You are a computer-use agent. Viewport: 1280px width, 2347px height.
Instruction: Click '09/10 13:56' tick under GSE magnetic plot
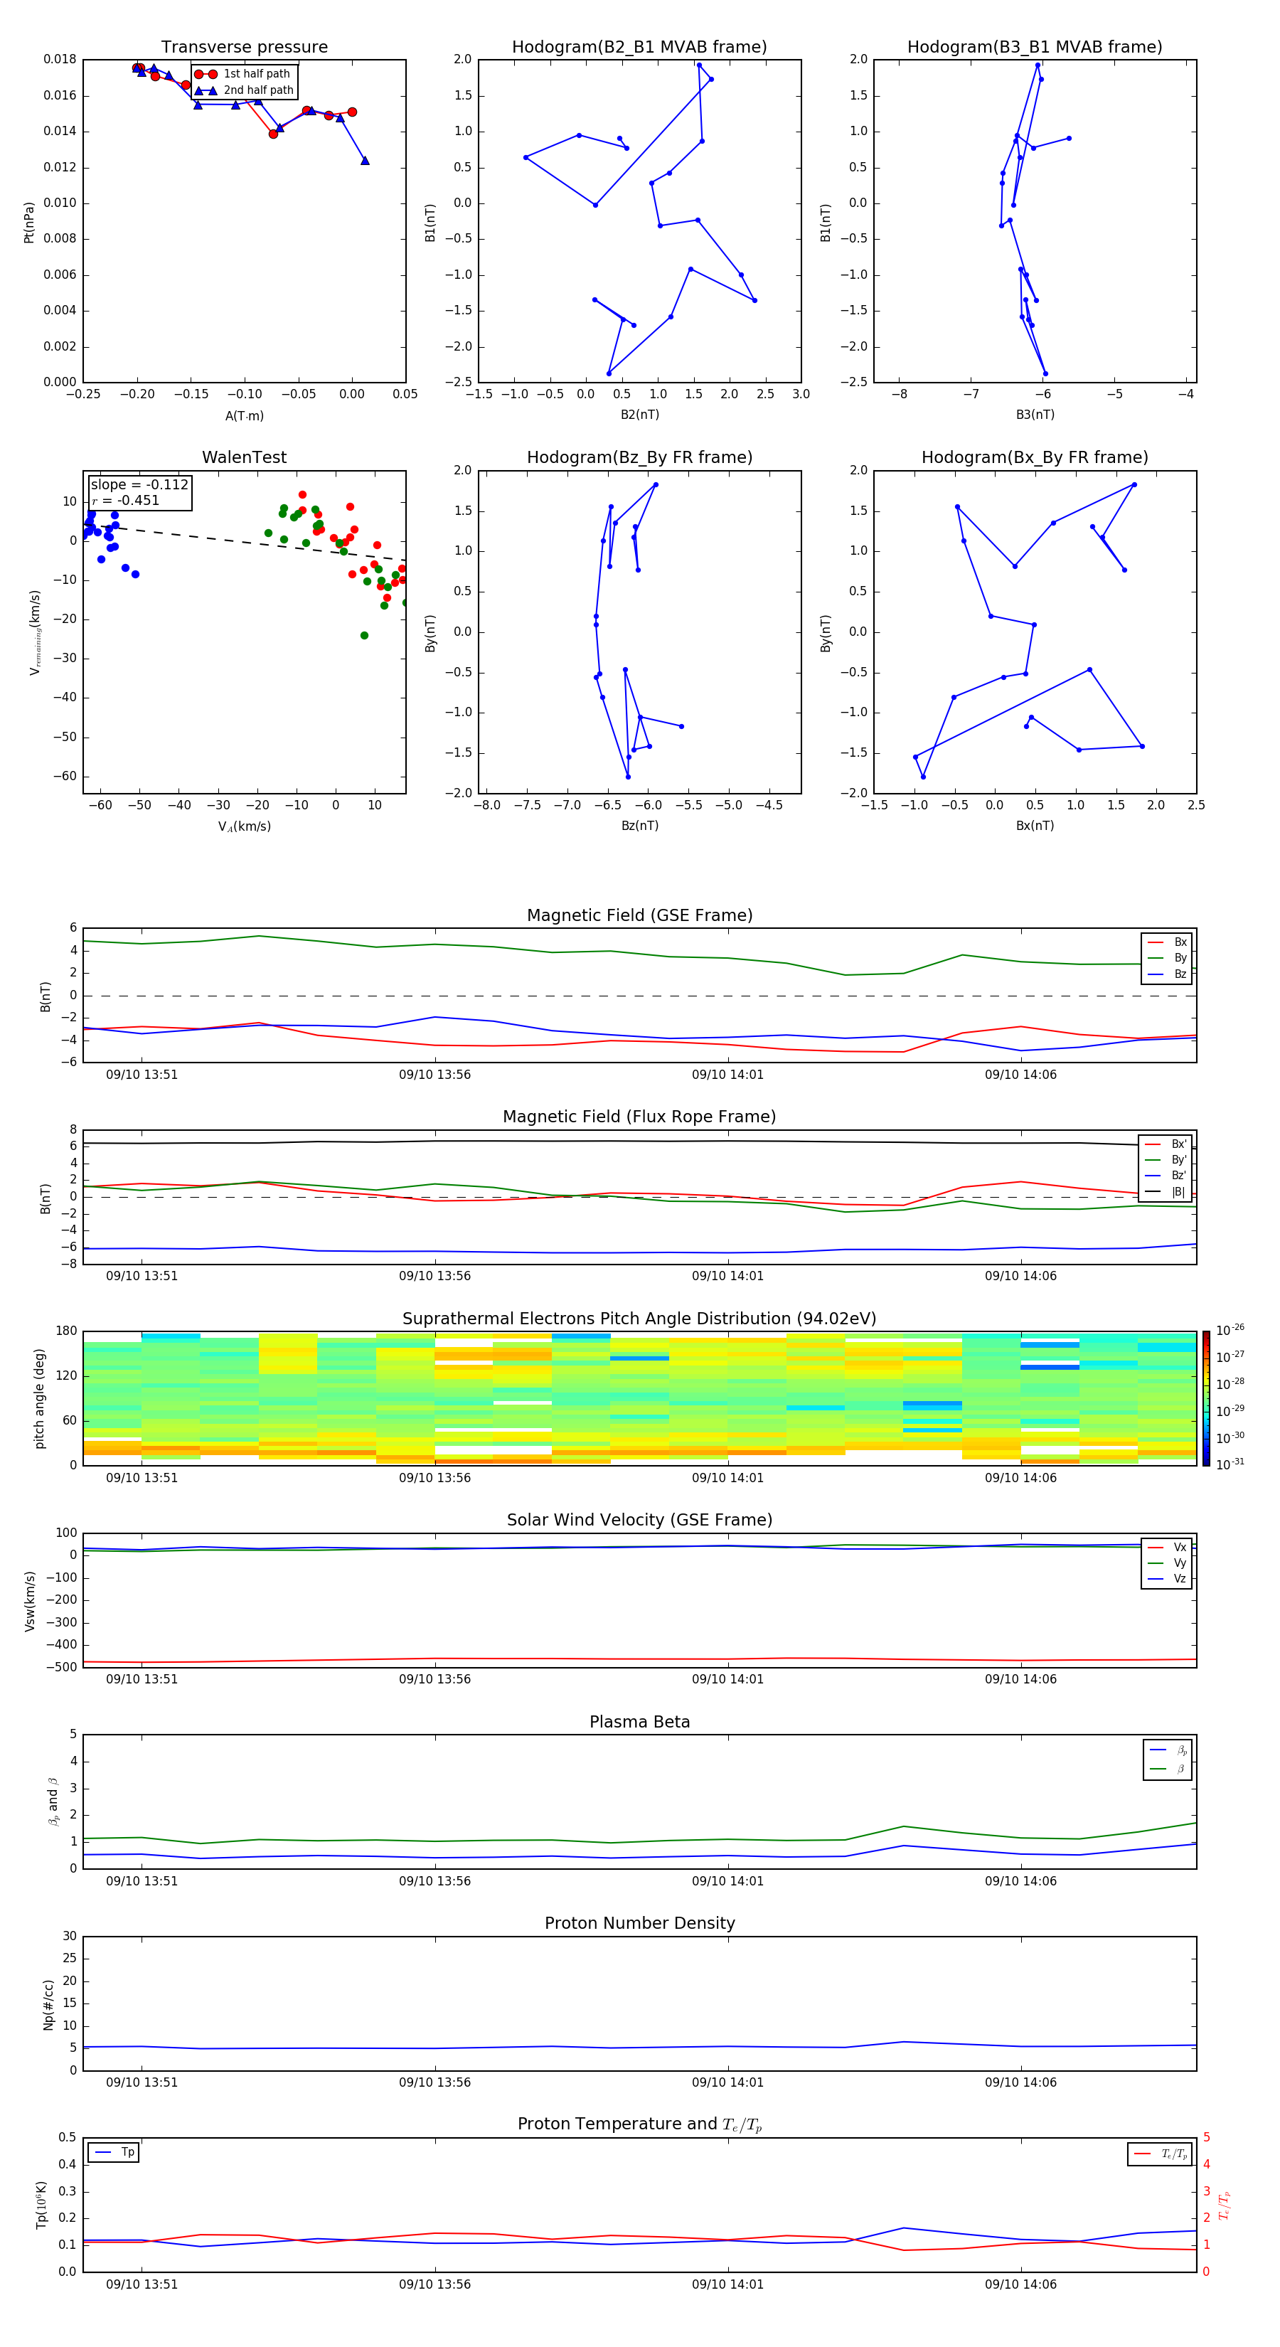pyautogui.click(x=434, y=1075)
